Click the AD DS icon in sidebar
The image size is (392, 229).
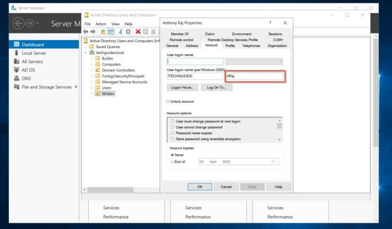(x=16, y=70)
